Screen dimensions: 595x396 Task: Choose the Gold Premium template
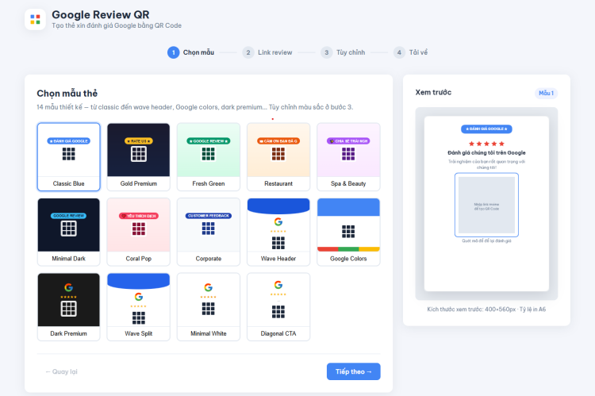pos(139,156)
